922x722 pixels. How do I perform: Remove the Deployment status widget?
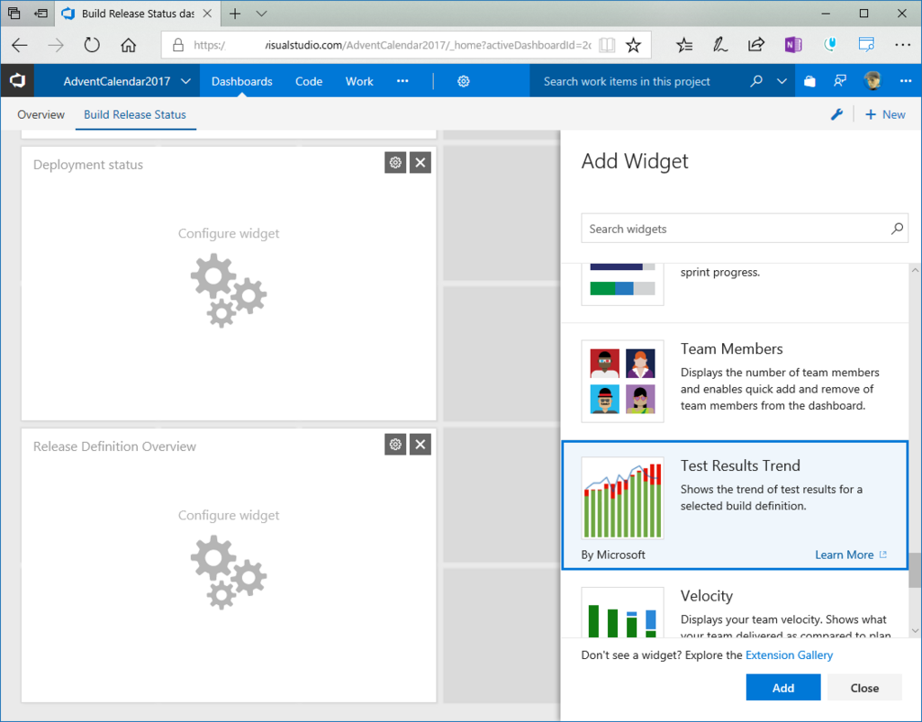pos(420,163)
